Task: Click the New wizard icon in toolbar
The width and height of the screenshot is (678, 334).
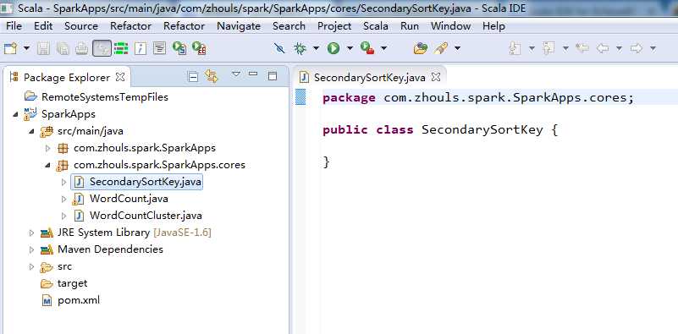Action: click(x=10, y=48)
